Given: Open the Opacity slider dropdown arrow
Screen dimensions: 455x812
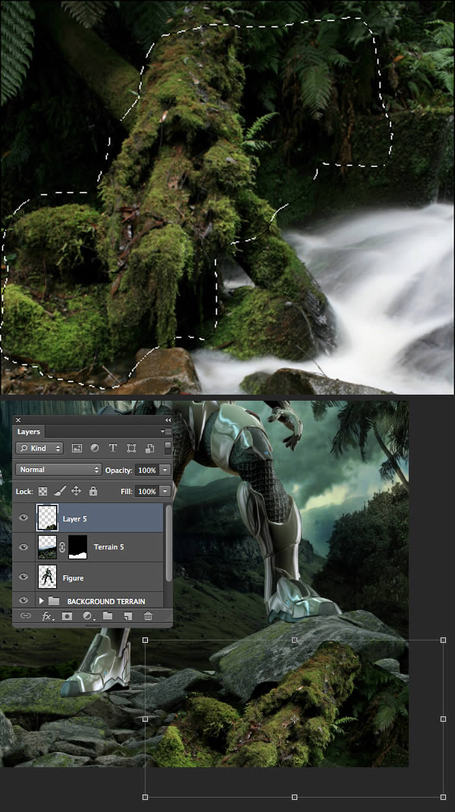Looking at the screenshot, I should [x=165, y=470].
